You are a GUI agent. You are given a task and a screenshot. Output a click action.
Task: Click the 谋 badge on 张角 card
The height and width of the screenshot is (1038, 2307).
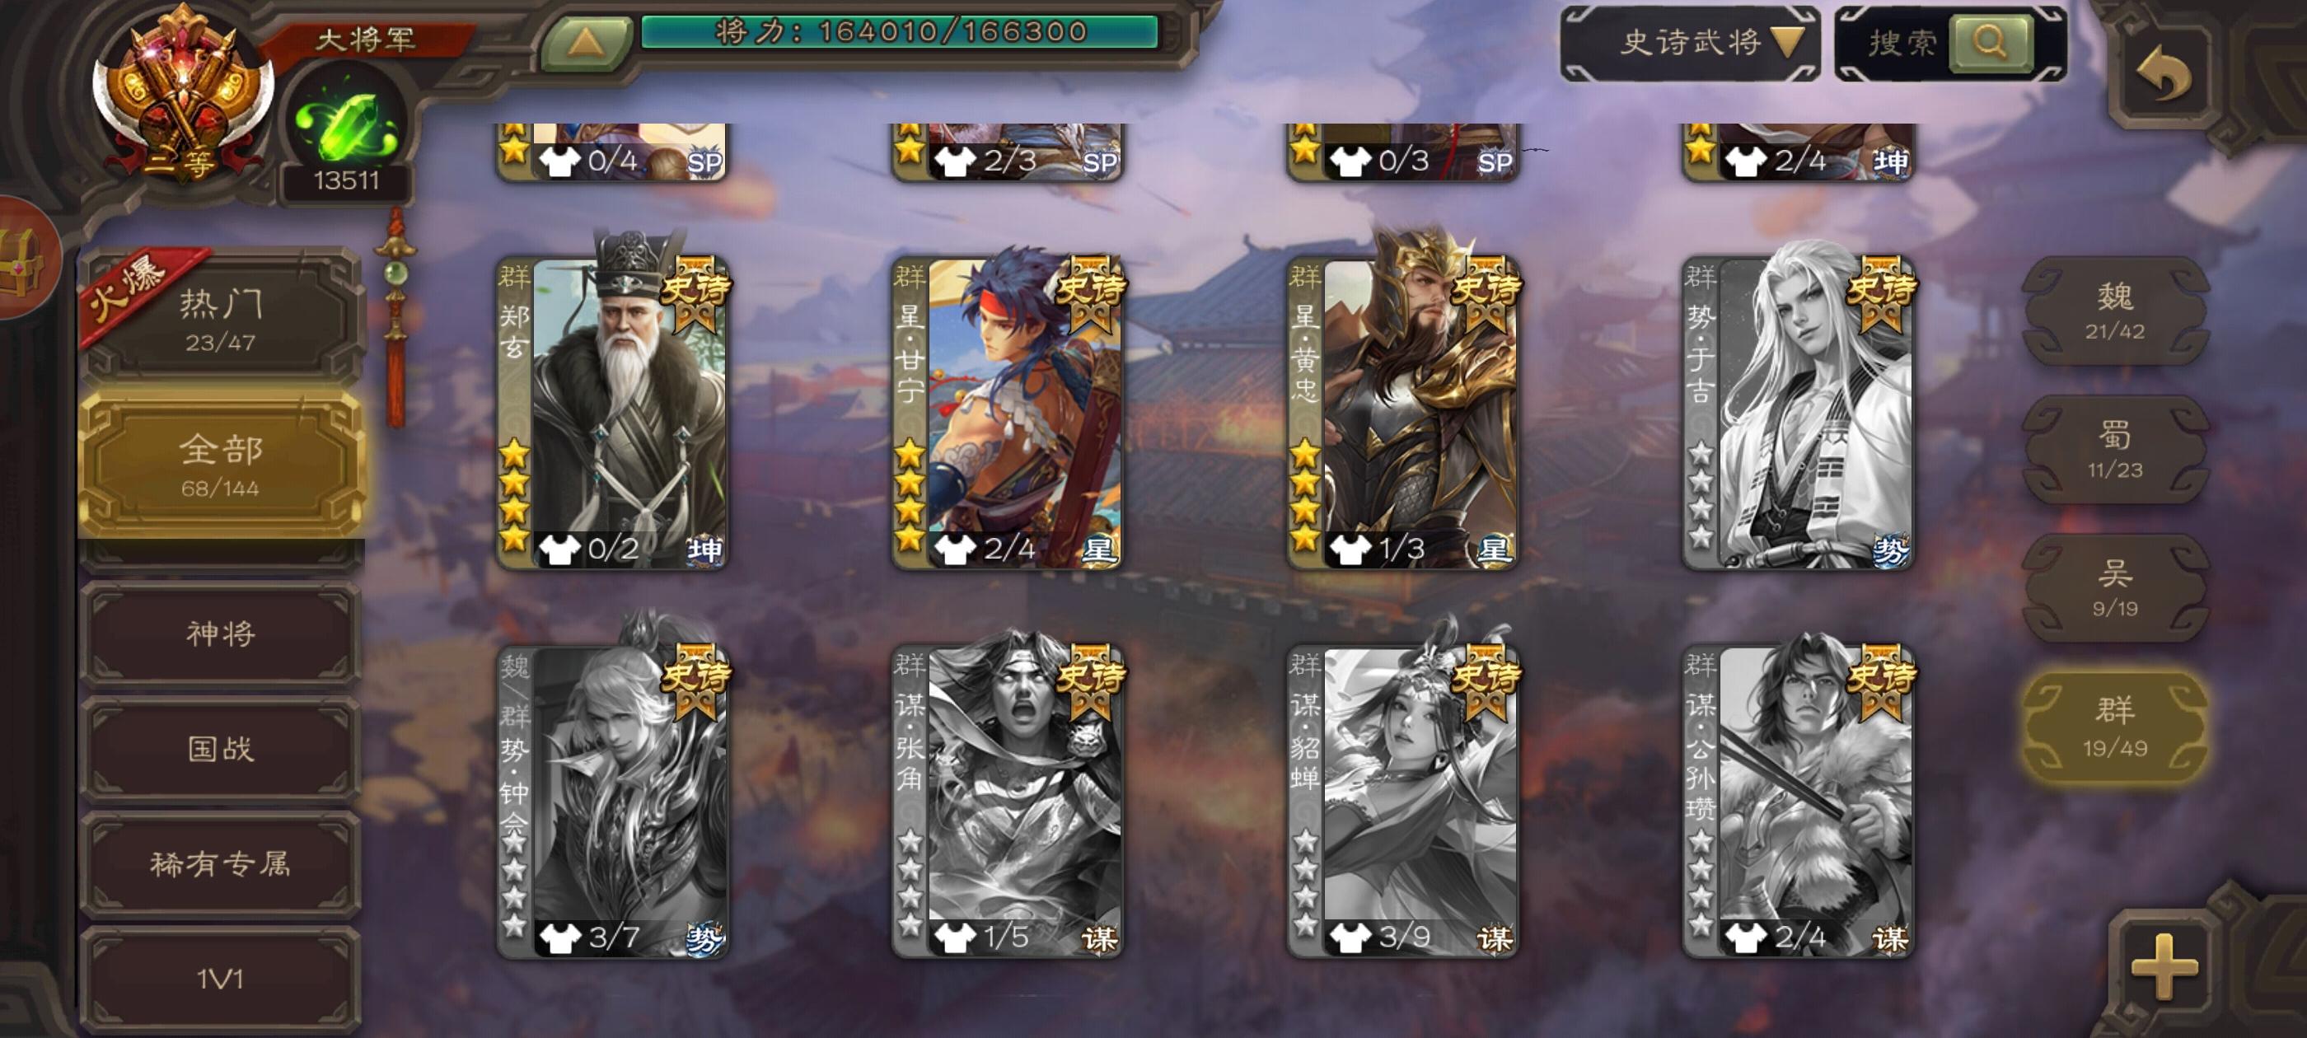pos(1099,938)
